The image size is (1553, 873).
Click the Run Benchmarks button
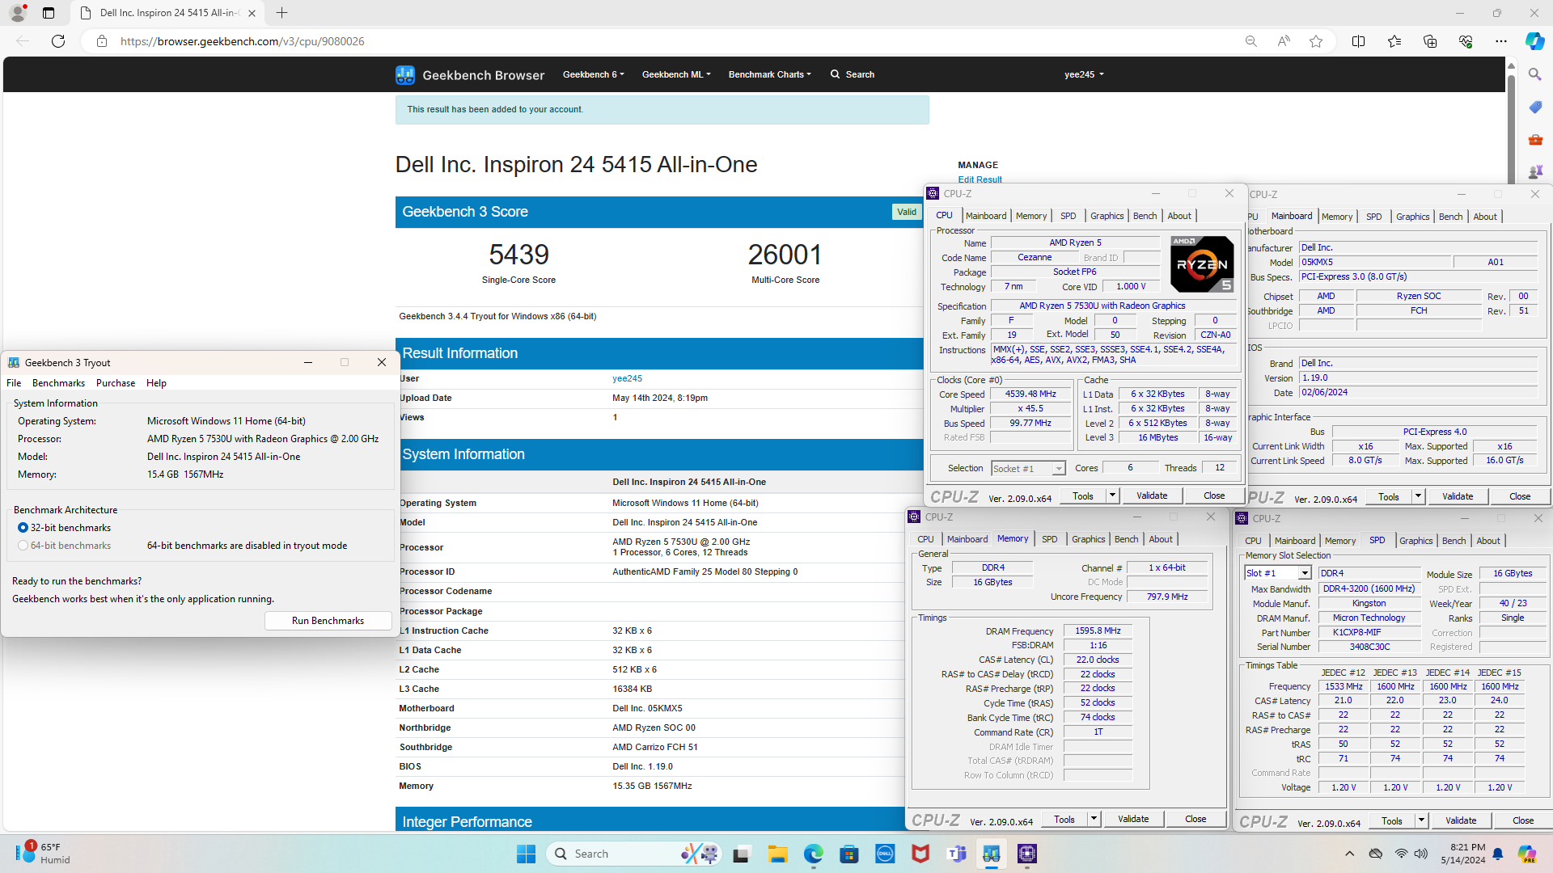click(x=328, y=621)
